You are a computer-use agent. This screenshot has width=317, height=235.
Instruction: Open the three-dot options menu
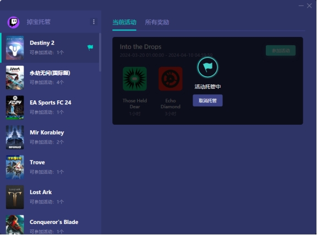94,22
